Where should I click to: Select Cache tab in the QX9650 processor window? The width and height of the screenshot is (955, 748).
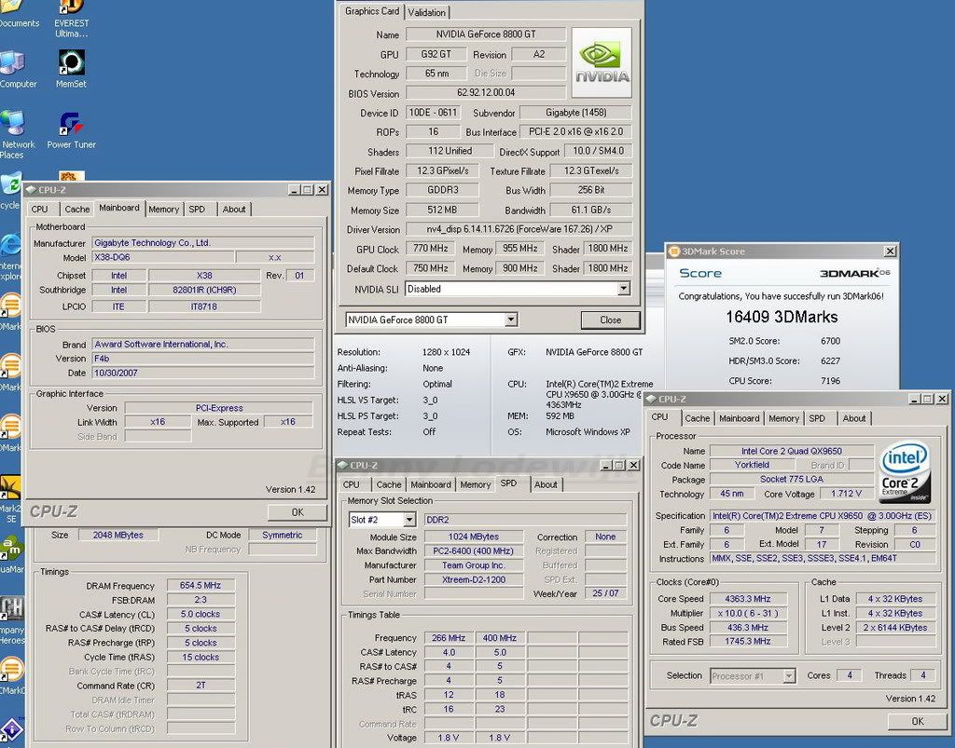[698, 418]
